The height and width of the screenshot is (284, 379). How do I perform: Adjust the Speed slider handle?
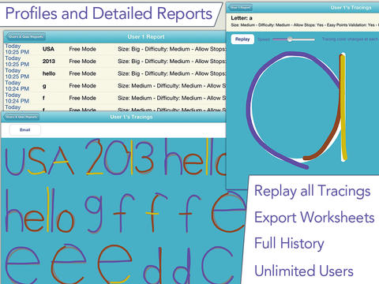pos(290,39)
